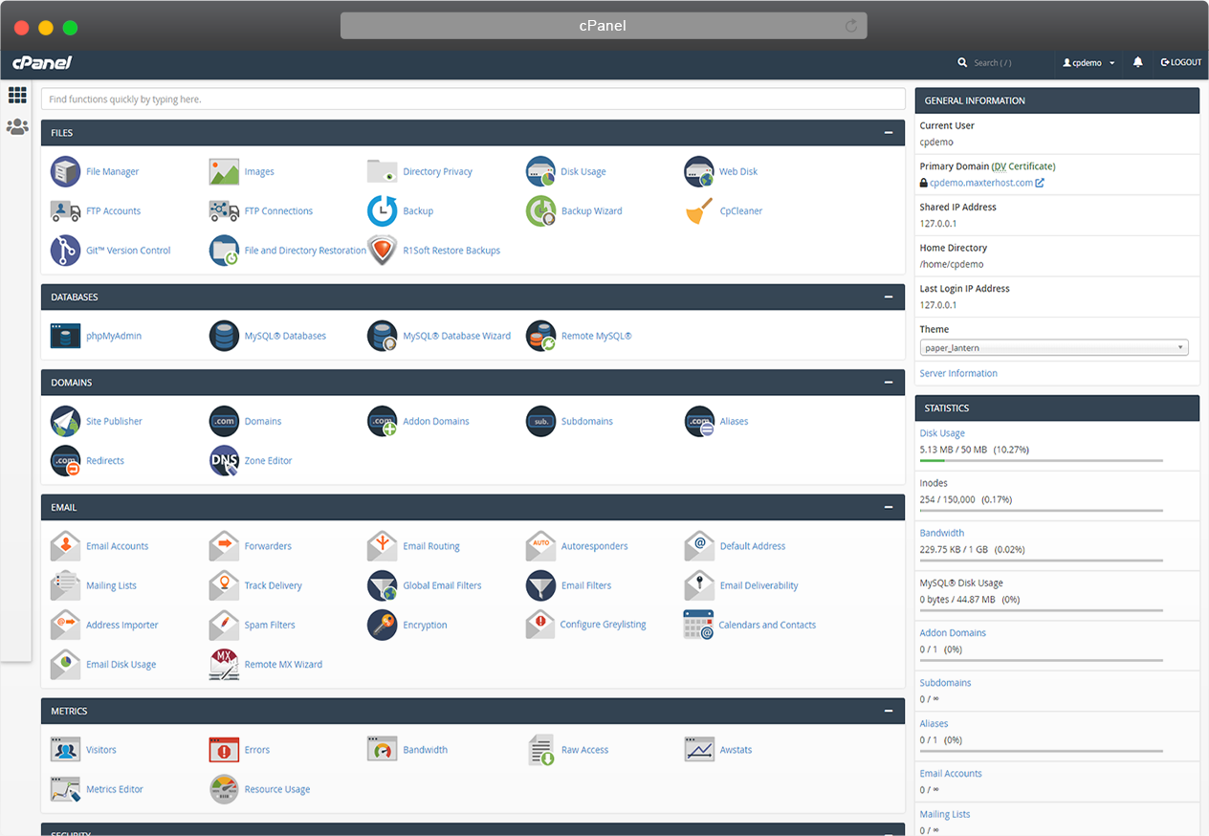Visit the cpdemo.maxterhost.com domain link
Screen dimensions: 1209x836
981,181
